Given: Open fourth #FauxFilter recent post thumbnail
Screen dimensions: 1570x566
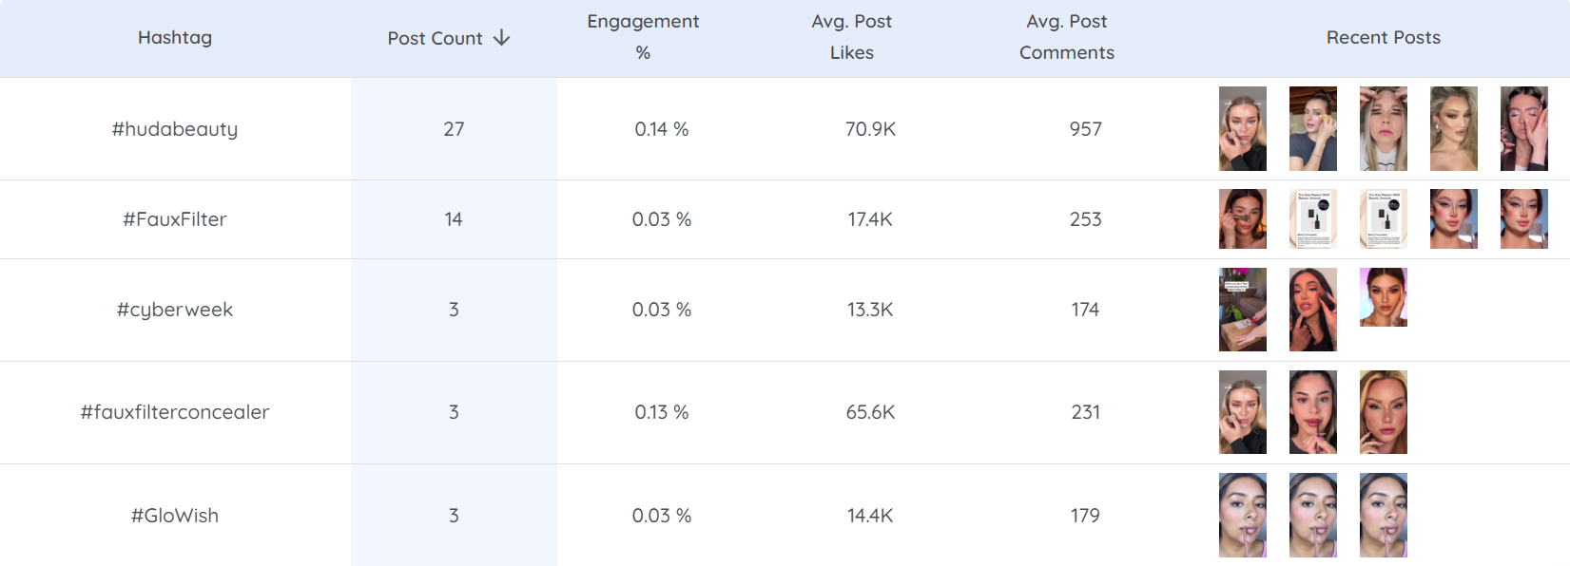Looking at the screenshot, I should click(x=1454, y=219).
